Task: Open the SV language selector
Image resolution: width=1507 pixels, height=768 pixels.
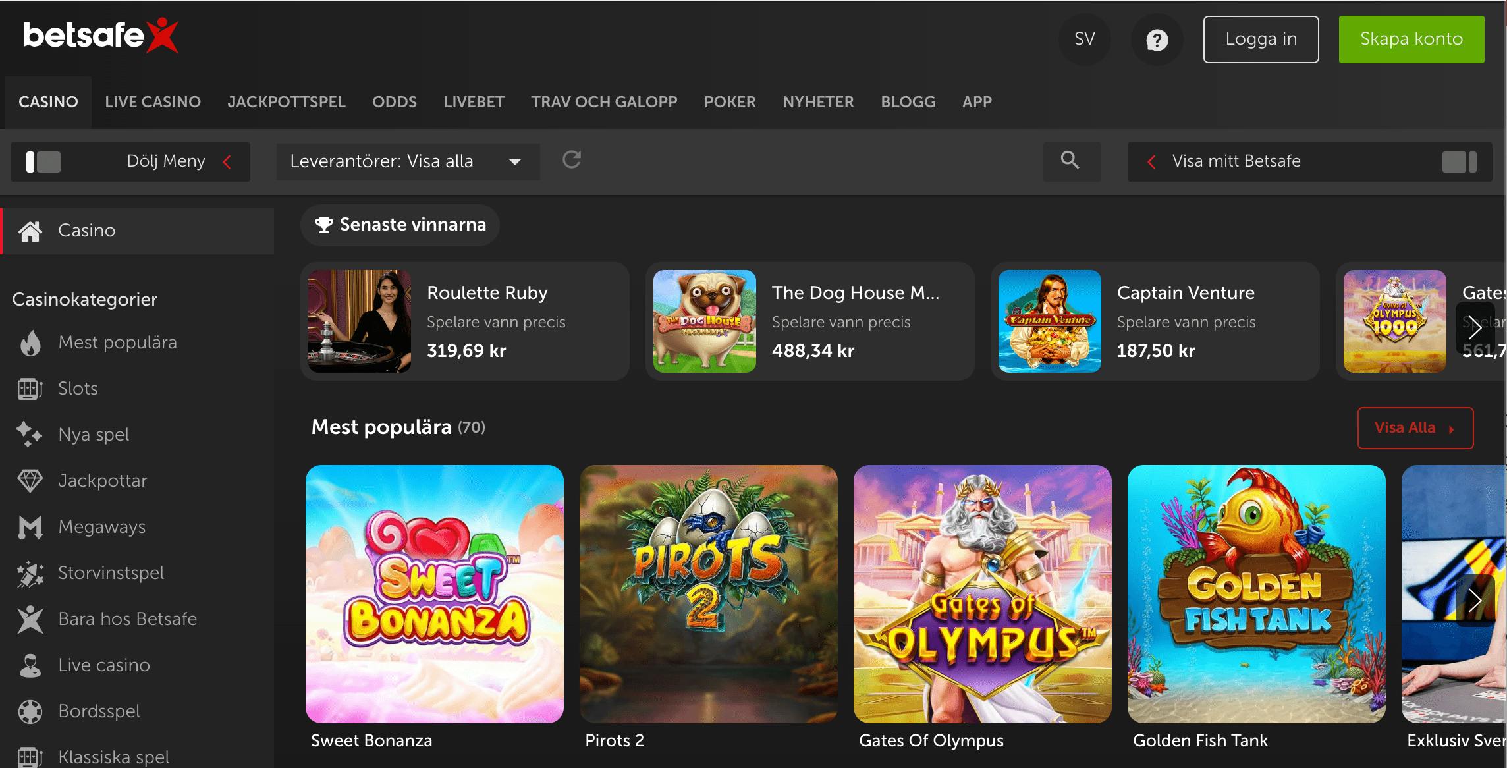Action: coord(1084,40)
